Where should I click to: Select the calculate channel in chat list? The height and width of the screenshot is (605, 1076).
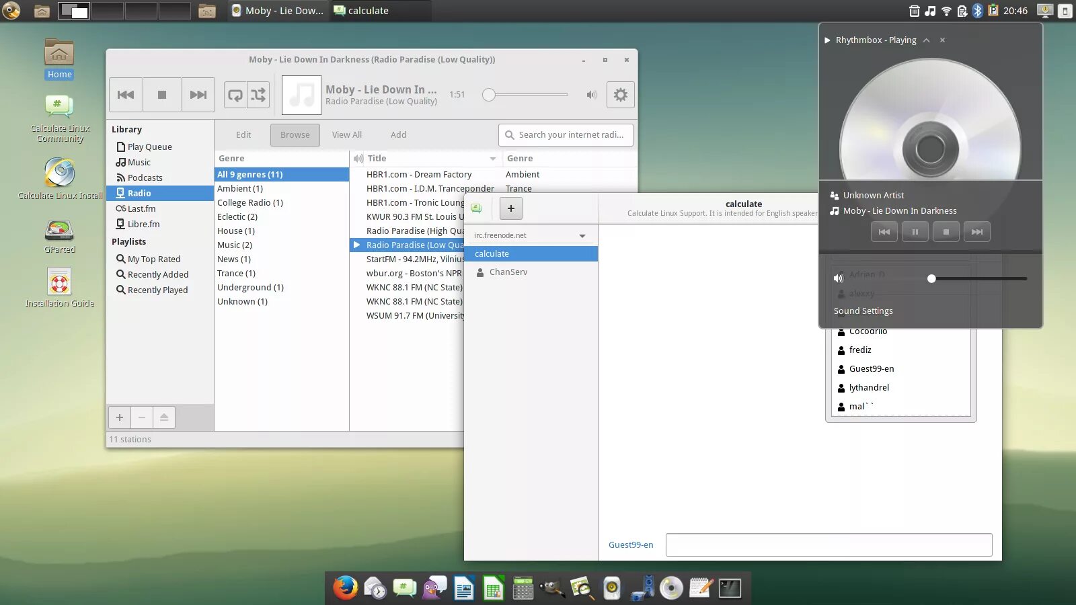(x=531, y=254)
